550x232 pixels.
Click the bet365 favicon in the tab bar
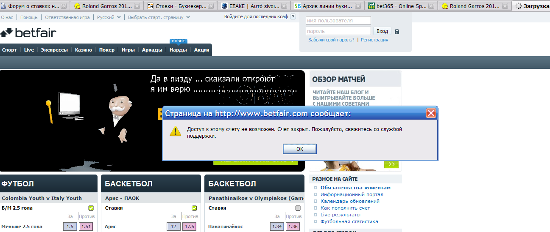(371, 6)
